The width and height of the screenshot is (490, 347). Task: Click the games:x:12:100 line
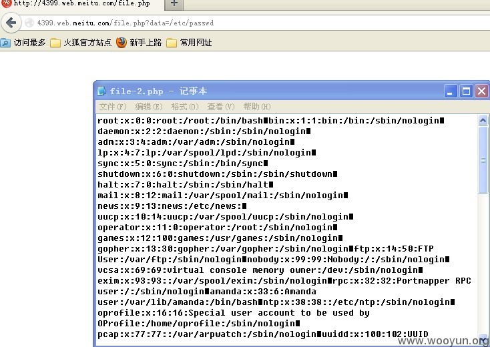pyautogui.click(x=220, y=238)
